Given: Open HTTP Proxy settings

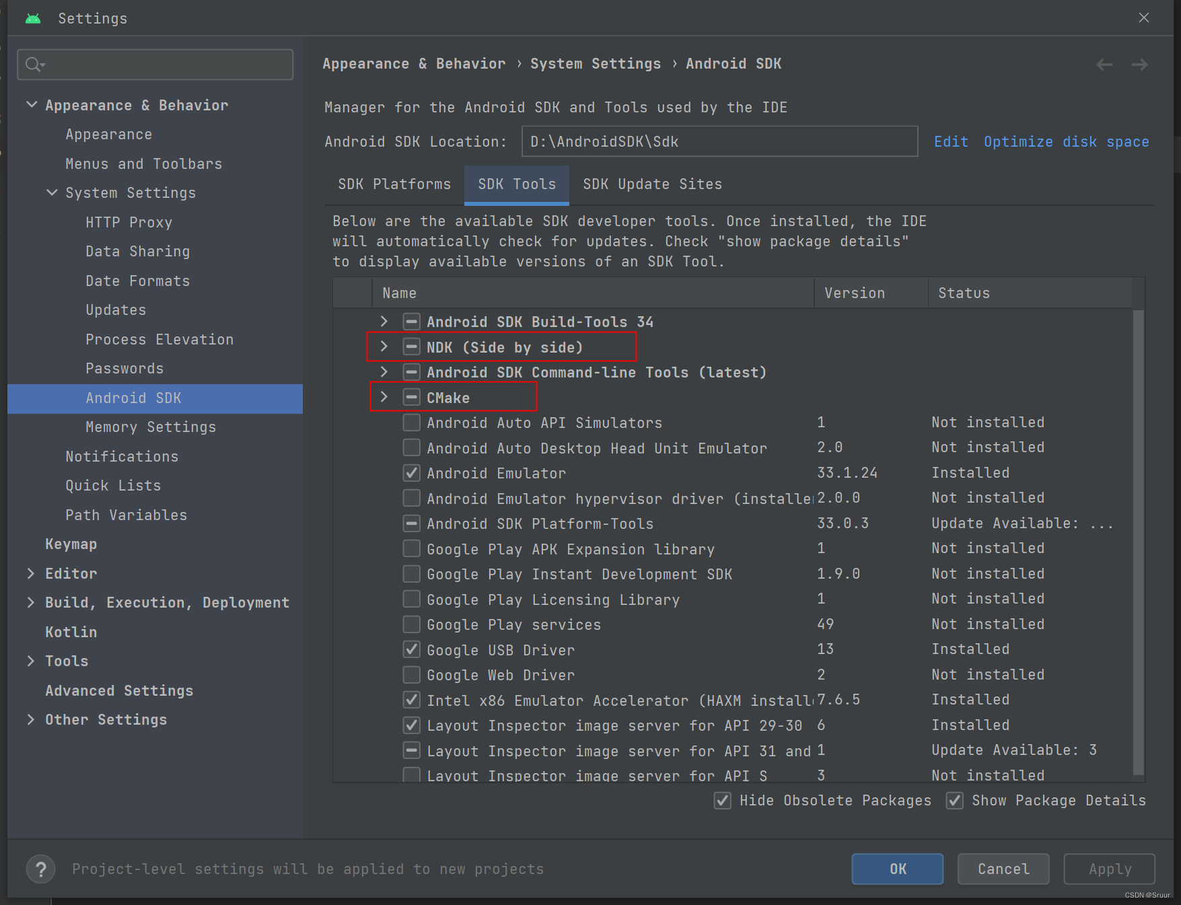Looking at the screenshot, I should click(x=129, y=222).
